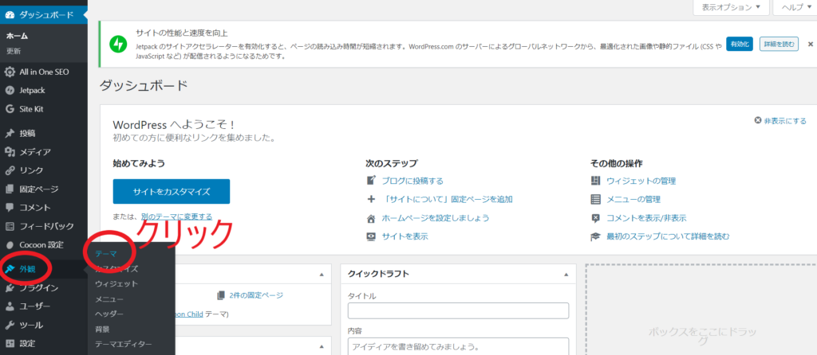Screen dimensions: 817x355
Task: Open the ブログに投稿する link
Action: [x=412, y=181]
